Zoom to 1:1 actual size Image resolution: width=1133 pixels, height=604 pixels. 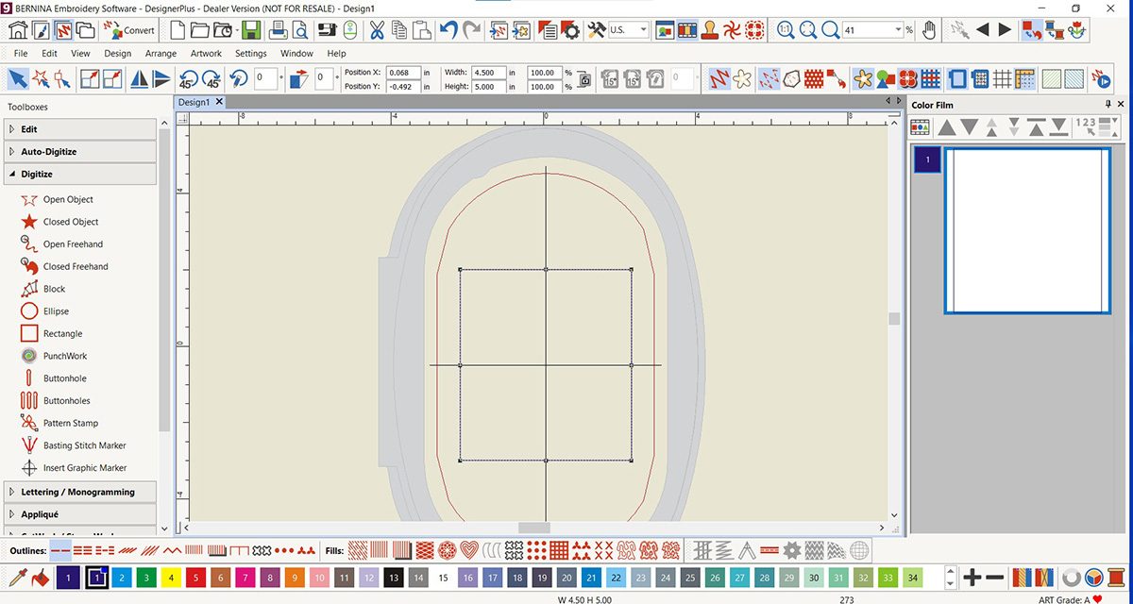coord(786,30)
